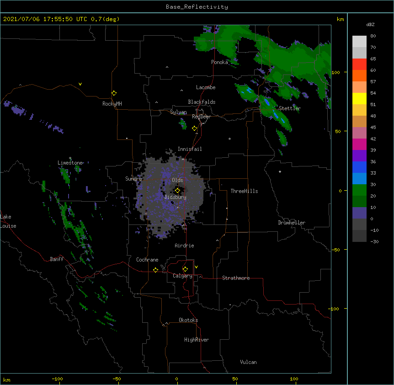Click the Sylvan town label
This screenshot has width=394, height=385.
point(178,112)
